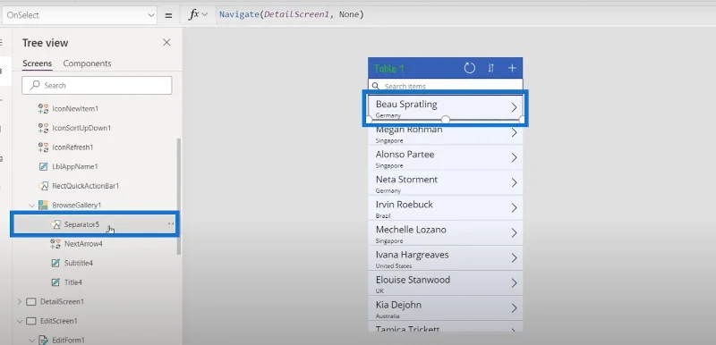Click the IconRefresh1 control icon
The height and width of the screenshot is (345, 716).
(43, 147)
